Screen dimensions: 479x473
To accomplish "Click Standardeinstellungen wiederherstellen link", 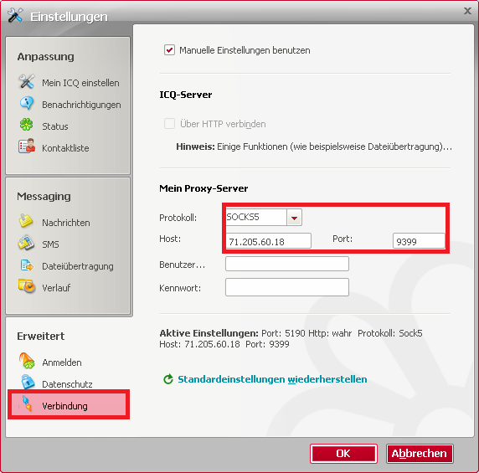I will point(272,379).
